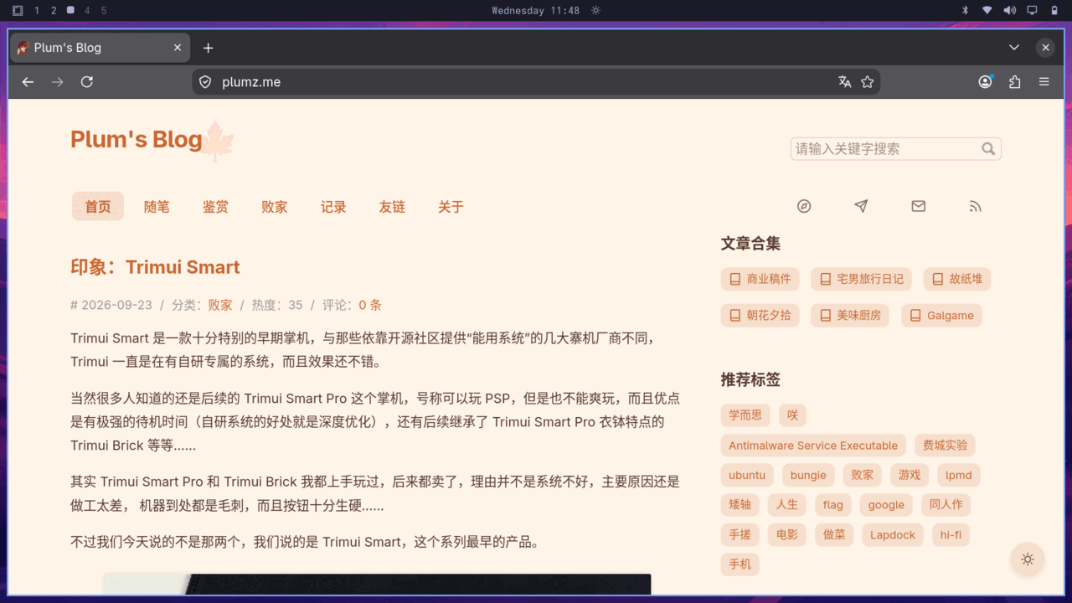1072x603 pixels.
Task: Toggle system brightness icon in top bar
Action: [595, 10]
